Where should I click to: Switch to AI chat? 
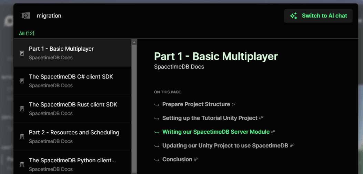(318, 16)
